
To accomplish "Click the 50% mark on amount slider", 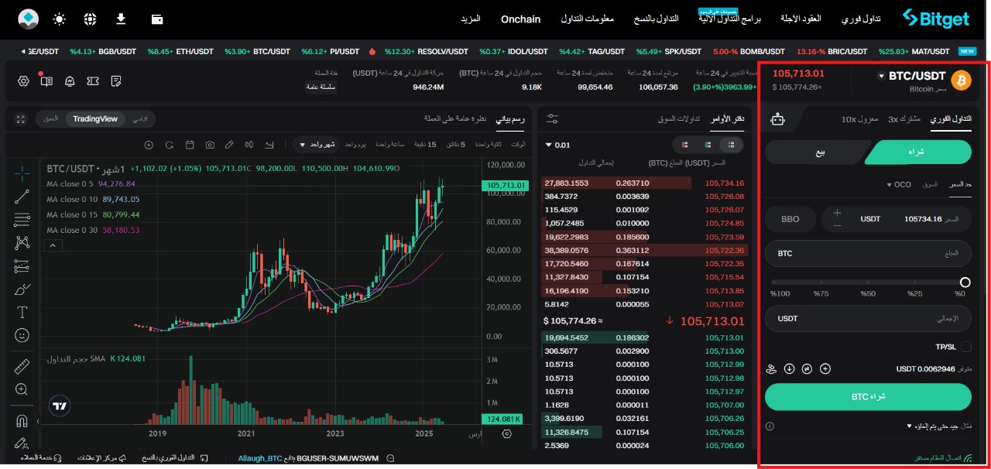I will pyautogui.click(x=869, y=283).
